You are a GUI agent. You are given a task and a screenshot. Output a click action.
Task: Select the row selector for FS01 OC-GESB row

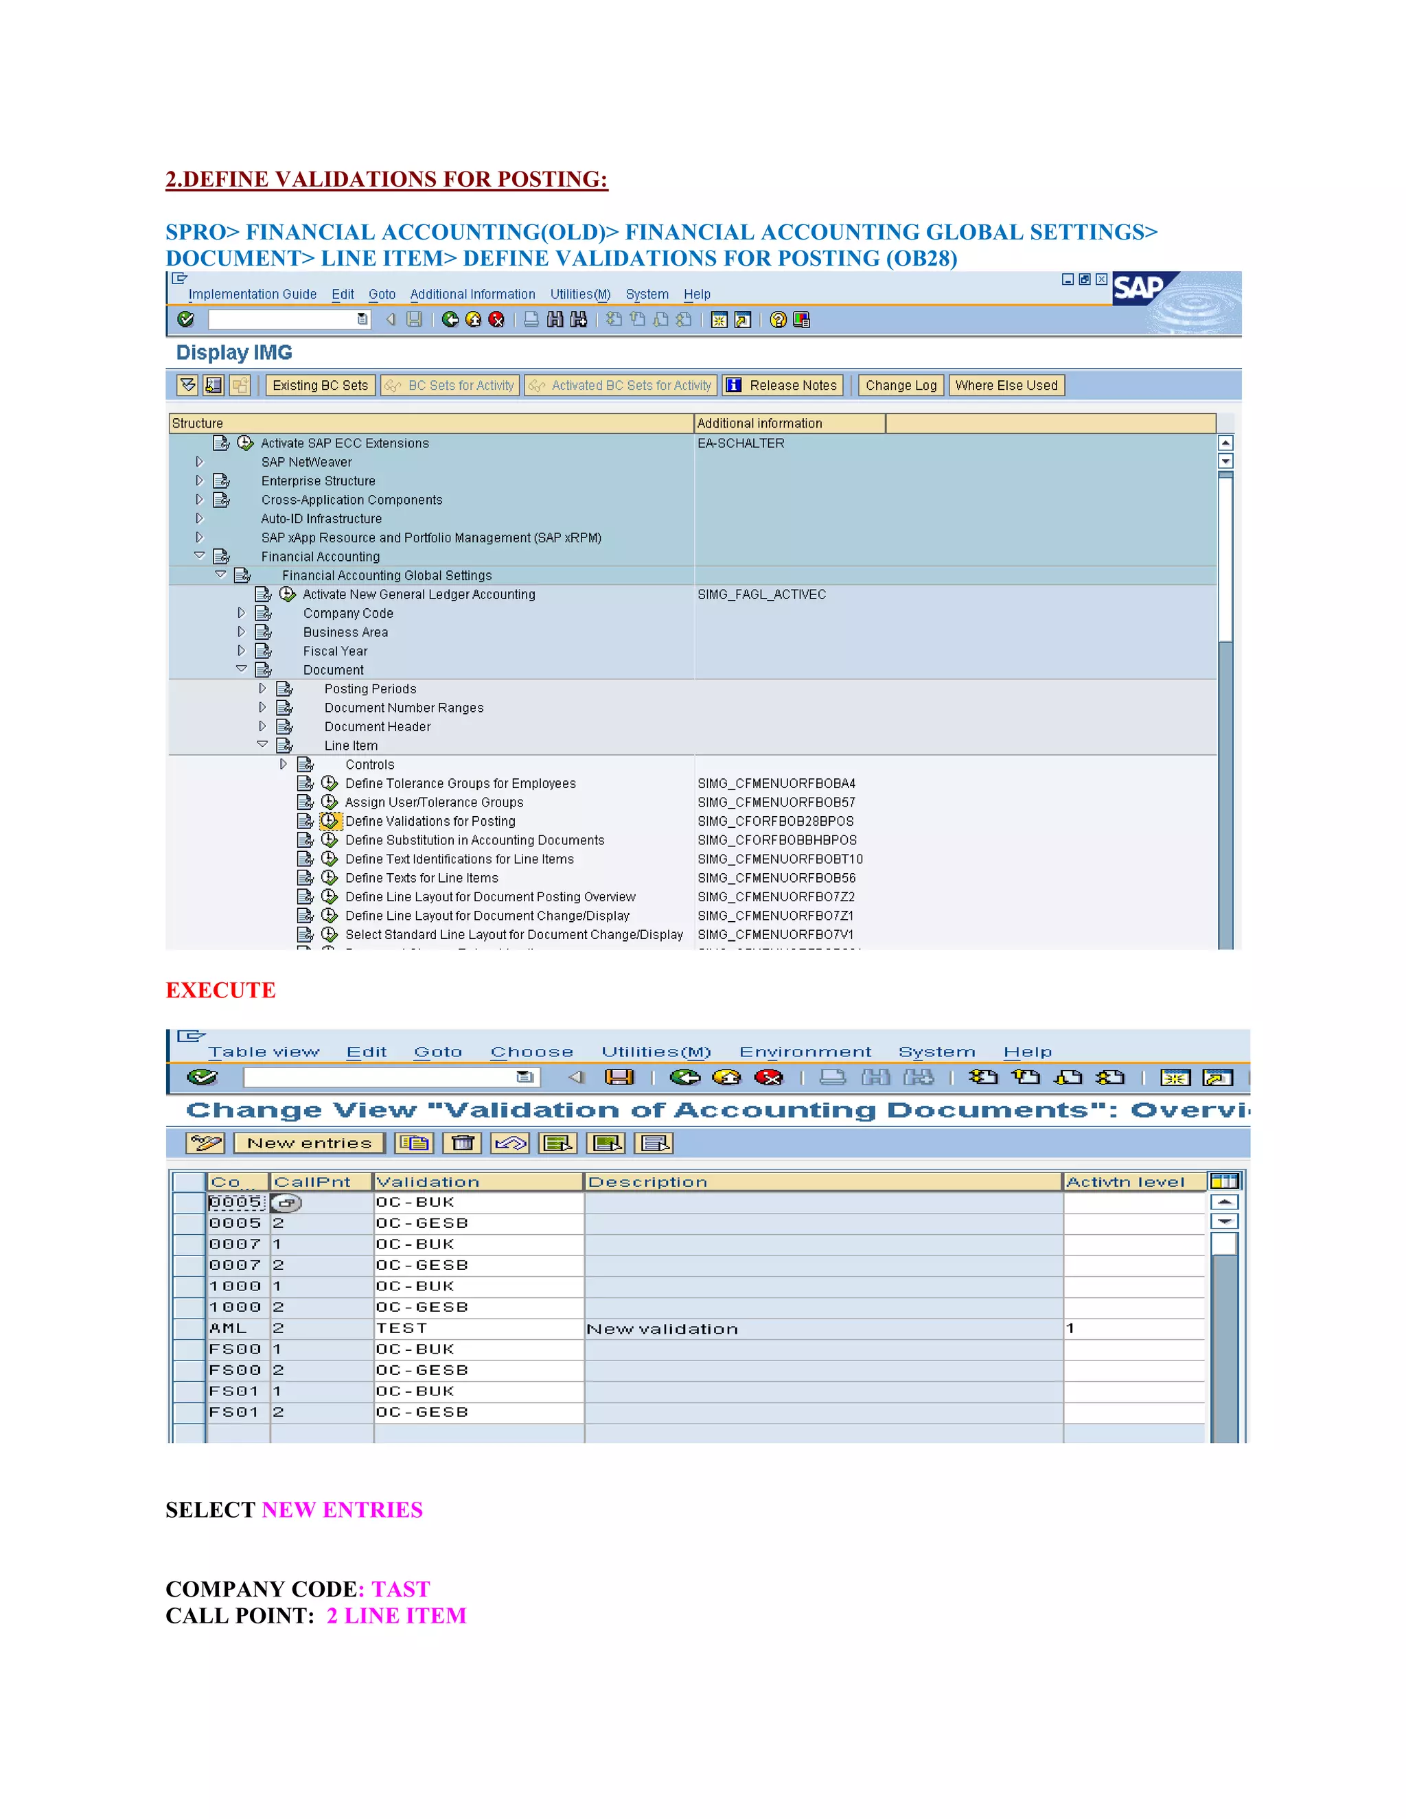[189, 1413]
